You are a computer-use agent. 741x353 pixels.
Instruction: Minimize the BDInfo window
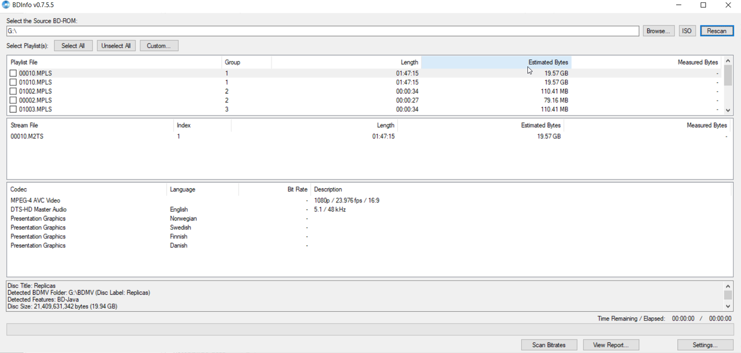[678, 5]
